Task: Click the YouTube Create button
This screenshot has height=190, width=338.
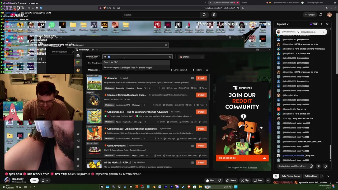Action: tap(309, 15)
